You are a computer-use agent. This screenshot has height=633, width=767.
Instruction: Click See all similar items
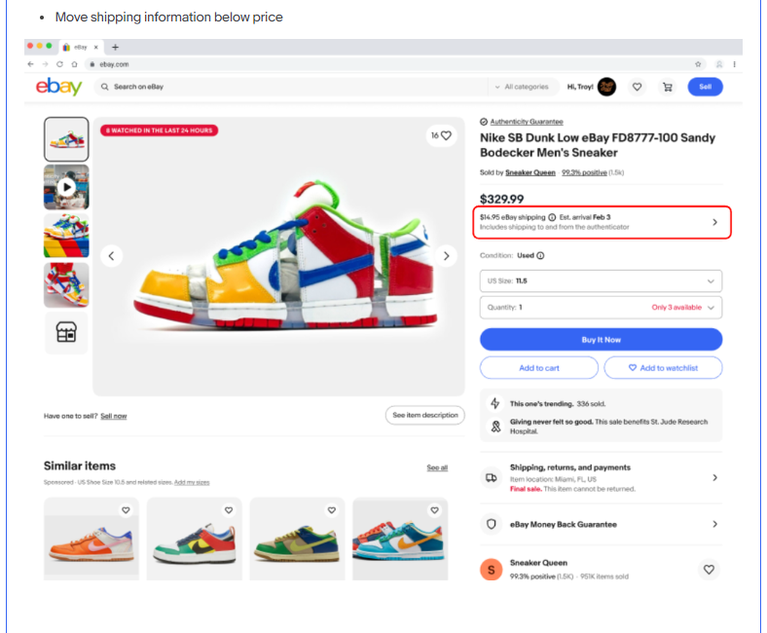pyautogui.click(x=437, y=467)
